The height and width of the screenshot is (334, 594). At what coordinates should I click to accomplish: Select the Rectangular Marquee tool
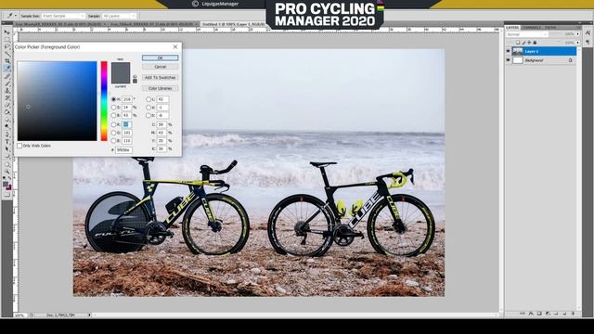(6, 39)
